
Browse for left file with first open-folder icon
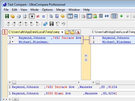pyautogui.click(x=67, y=32)
